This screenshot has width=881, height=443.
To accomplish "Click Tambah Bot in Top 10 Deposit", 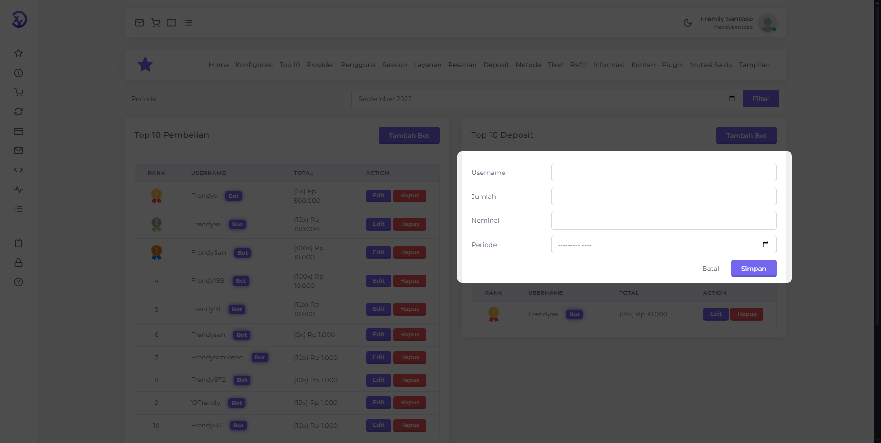I will 746,135.
